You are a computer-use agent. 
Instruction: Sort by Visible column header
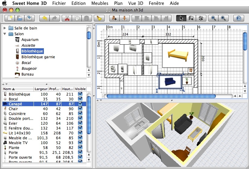click(x=80, y=89)
